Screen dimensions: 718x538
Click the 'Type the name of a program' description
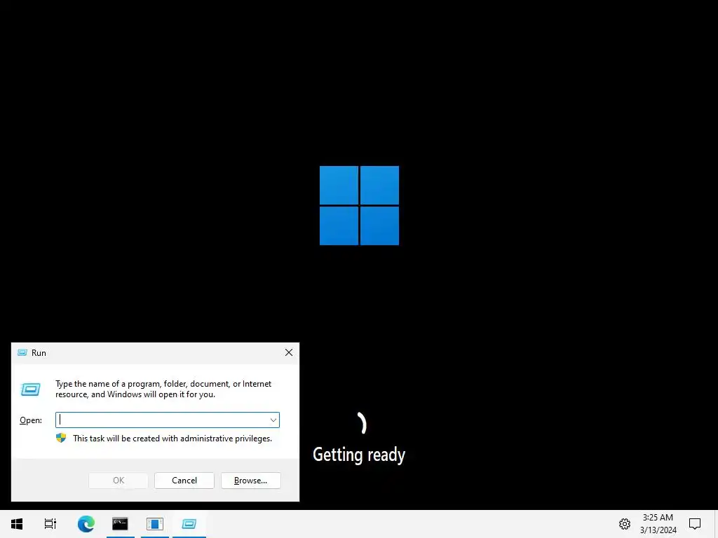coord(163,389)
